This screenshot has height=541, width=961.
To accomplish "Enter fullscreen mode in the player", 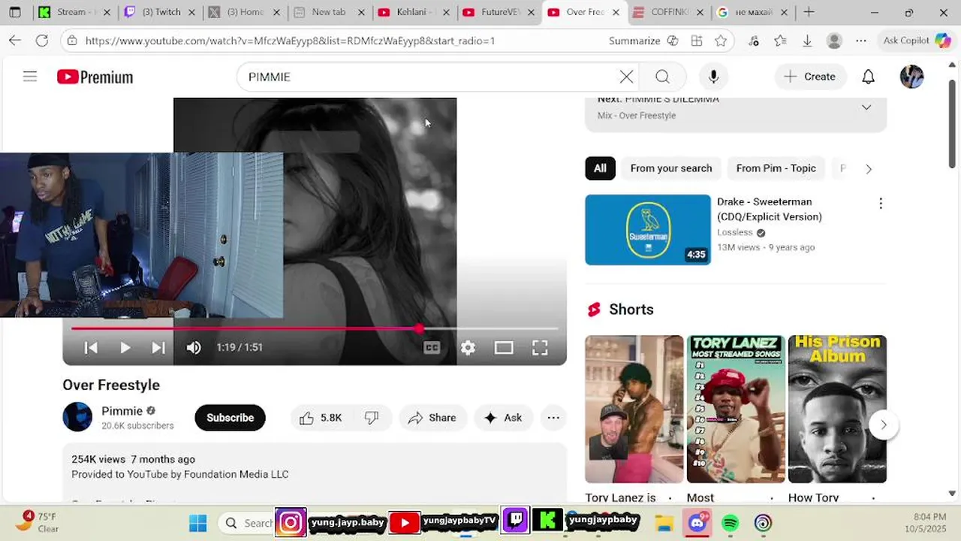I will [540, 347].
